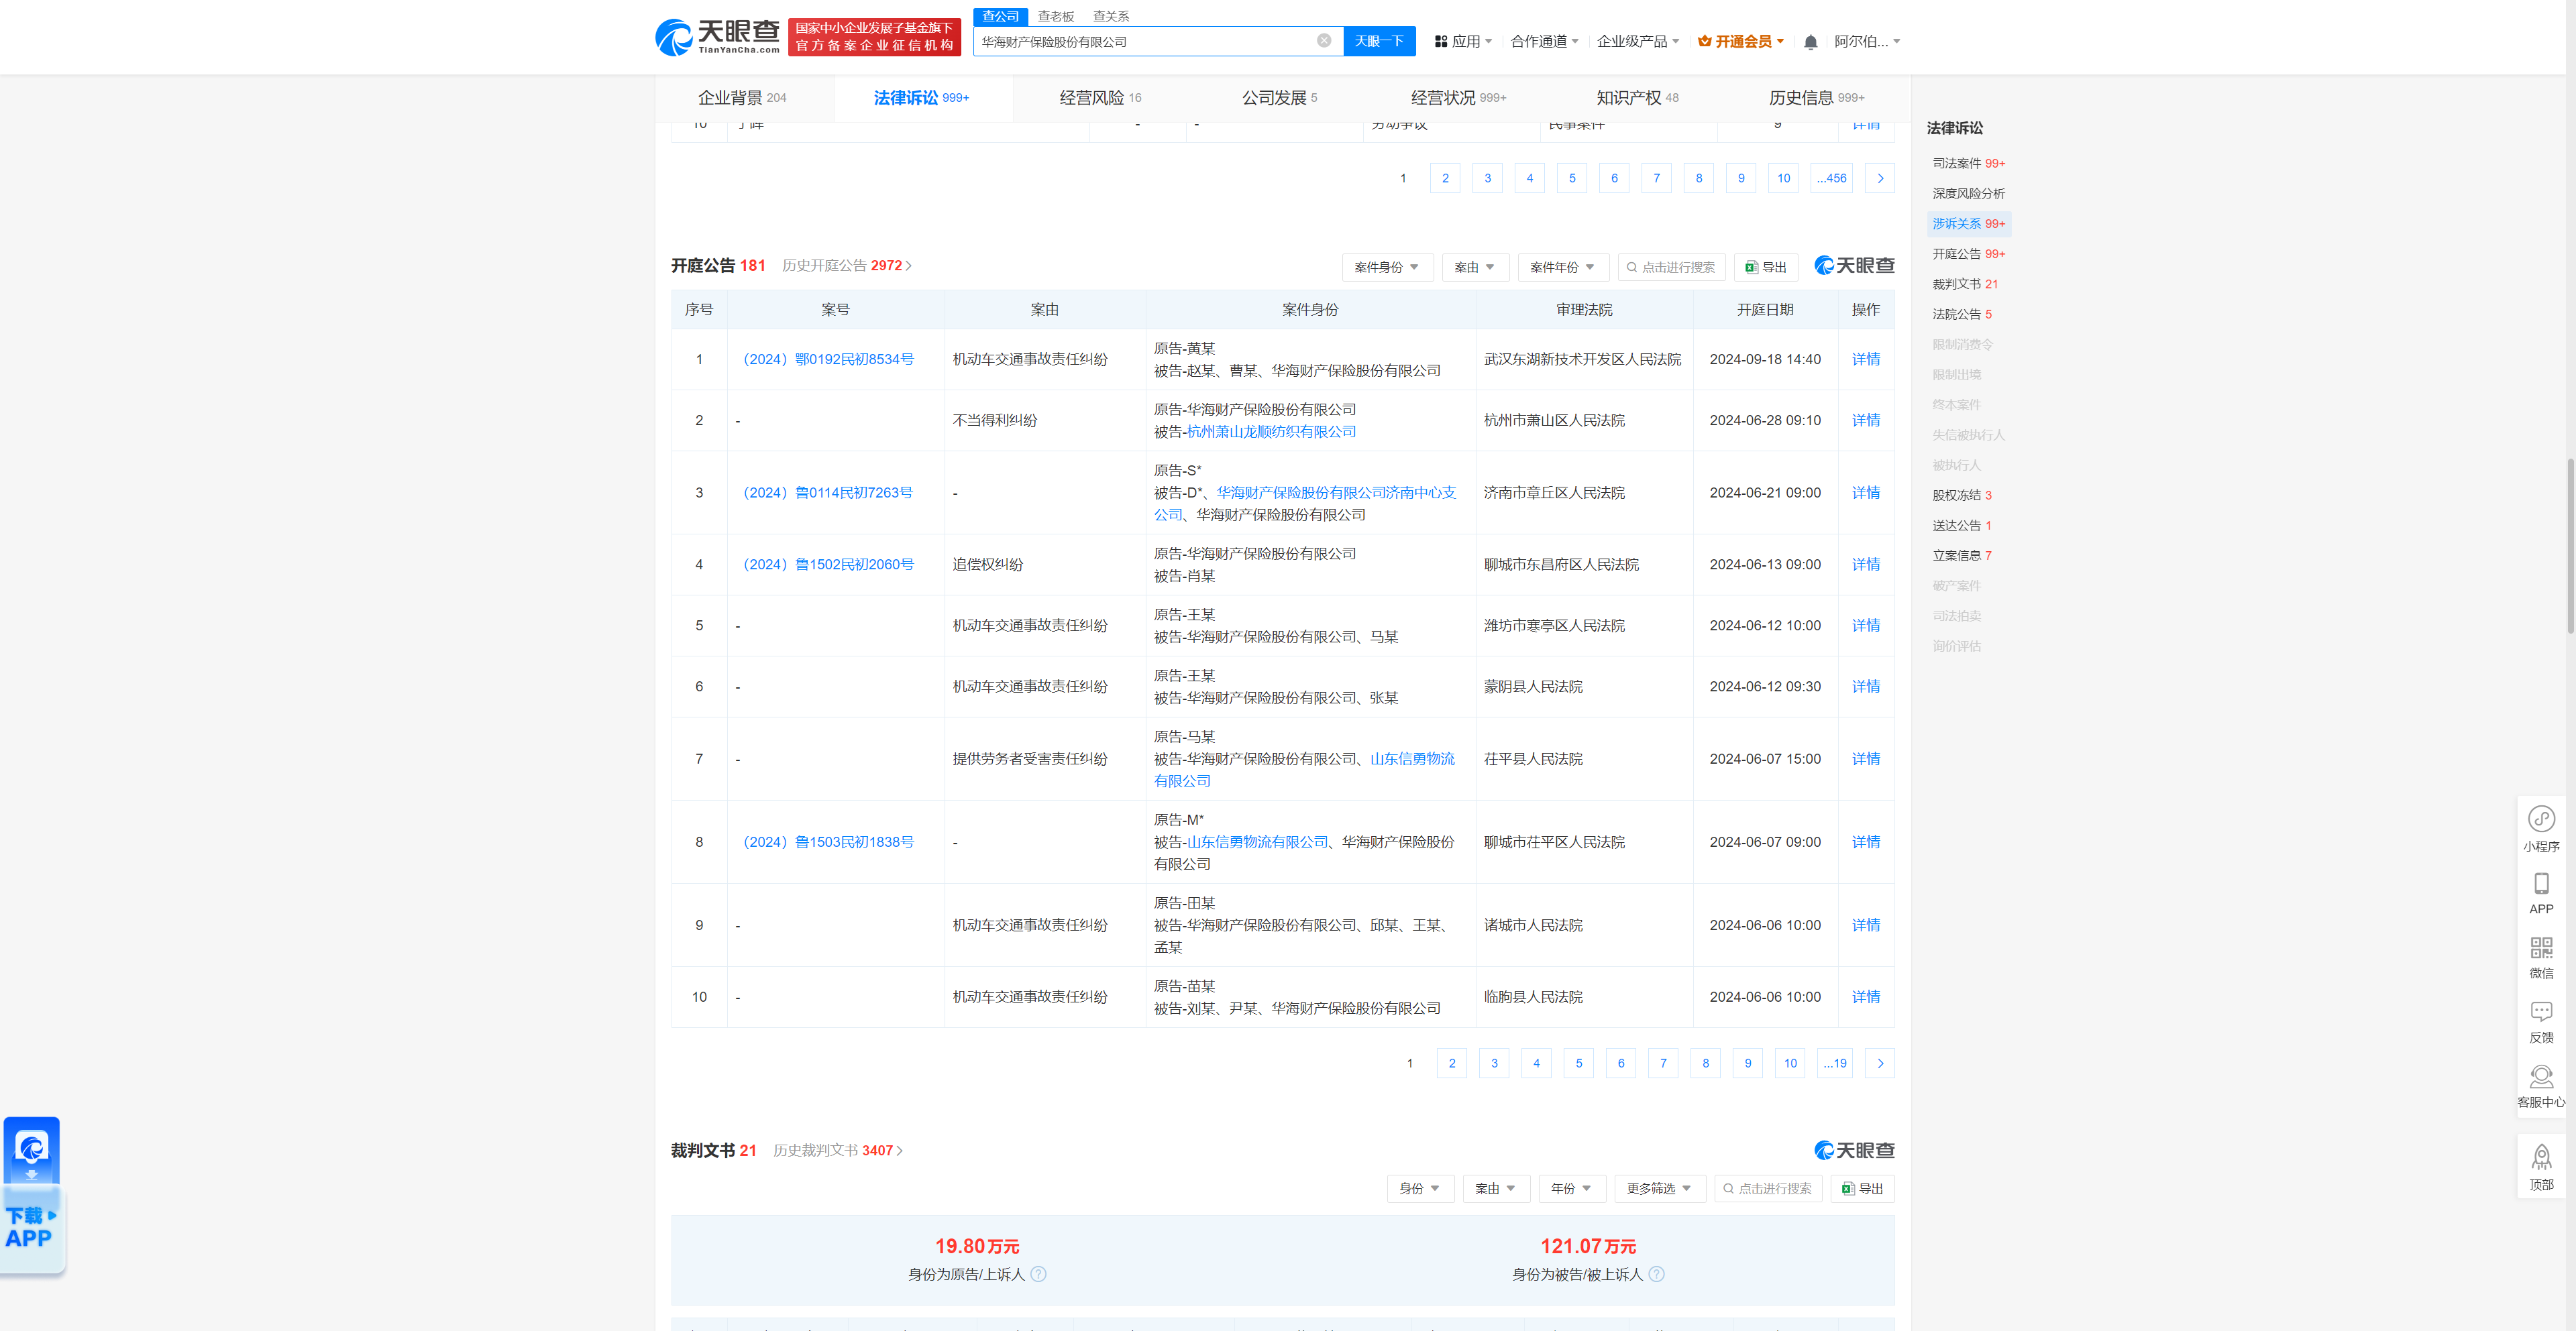This screenshot has width=2576, height=1331.
Task: Open the 案件身份 filter dropdown
Action: (x=1387, y=268)
